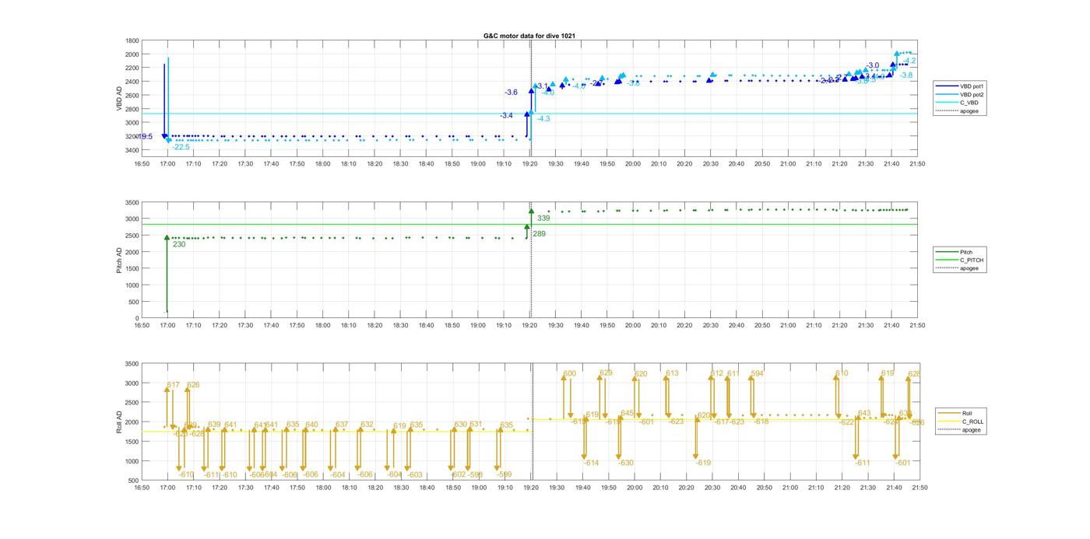Click the "-603" roll data label
The image size is (1090, 539).
(415, 474)
